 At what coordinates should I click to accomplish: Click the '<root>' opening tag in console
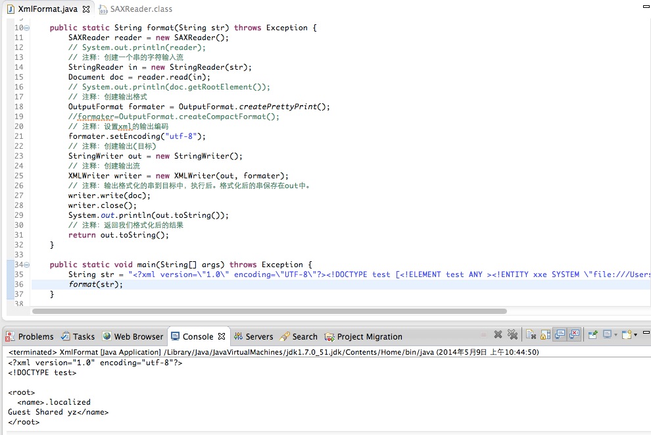click(x=21, y=393)
